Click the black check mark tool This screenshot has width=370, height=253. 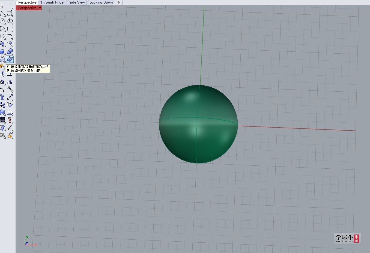pyautogui.click(x=10, y=128)
